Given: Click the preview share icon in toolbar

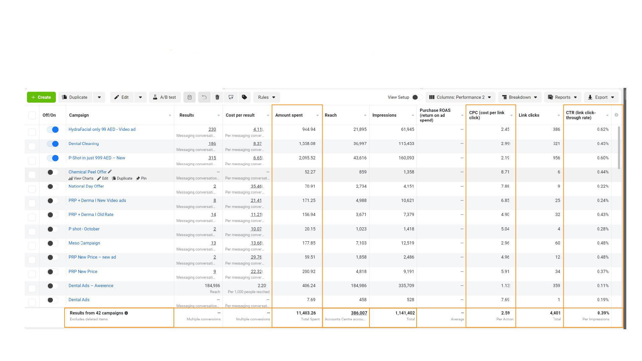Looking at the screenshot, I should coord(231,97).
